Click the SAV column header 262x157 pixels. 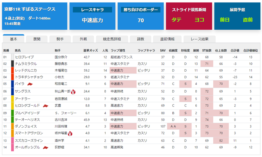163,51
